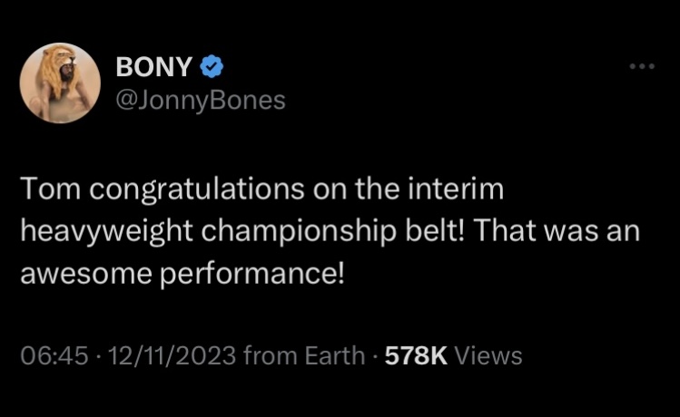Click the word "awesome" in the tweet
Screen dimensions: 680x417
pyautogui.click(x=86, y=275)
